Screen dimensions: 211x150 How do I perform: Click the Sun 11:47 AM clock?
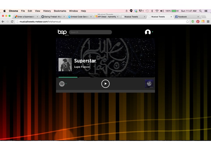point(189,11)
